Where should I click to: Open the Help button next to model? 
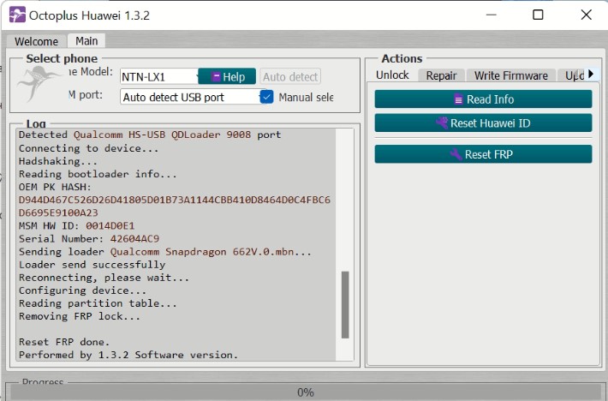coord(227,76)
